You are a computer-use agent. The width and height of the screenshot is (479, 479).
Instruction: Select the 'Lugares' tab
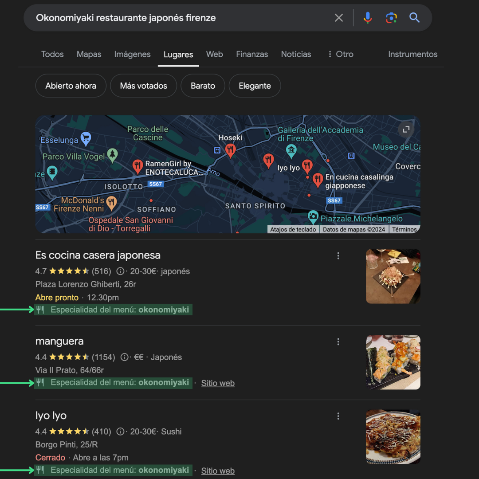(x=178, y=55)
